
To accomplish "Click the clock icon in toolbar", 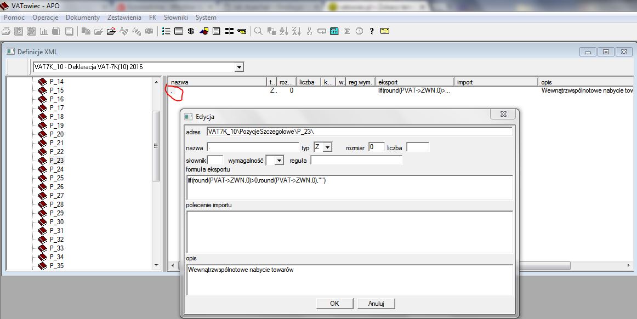I will pyautogui.click(x=359, y=31).
